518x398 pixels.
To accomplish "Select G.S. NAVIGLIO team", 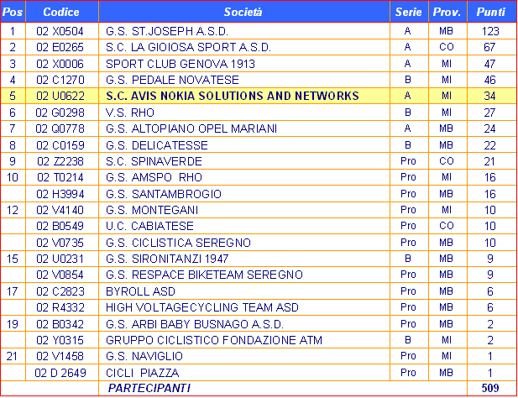I will tap(144, 356).
